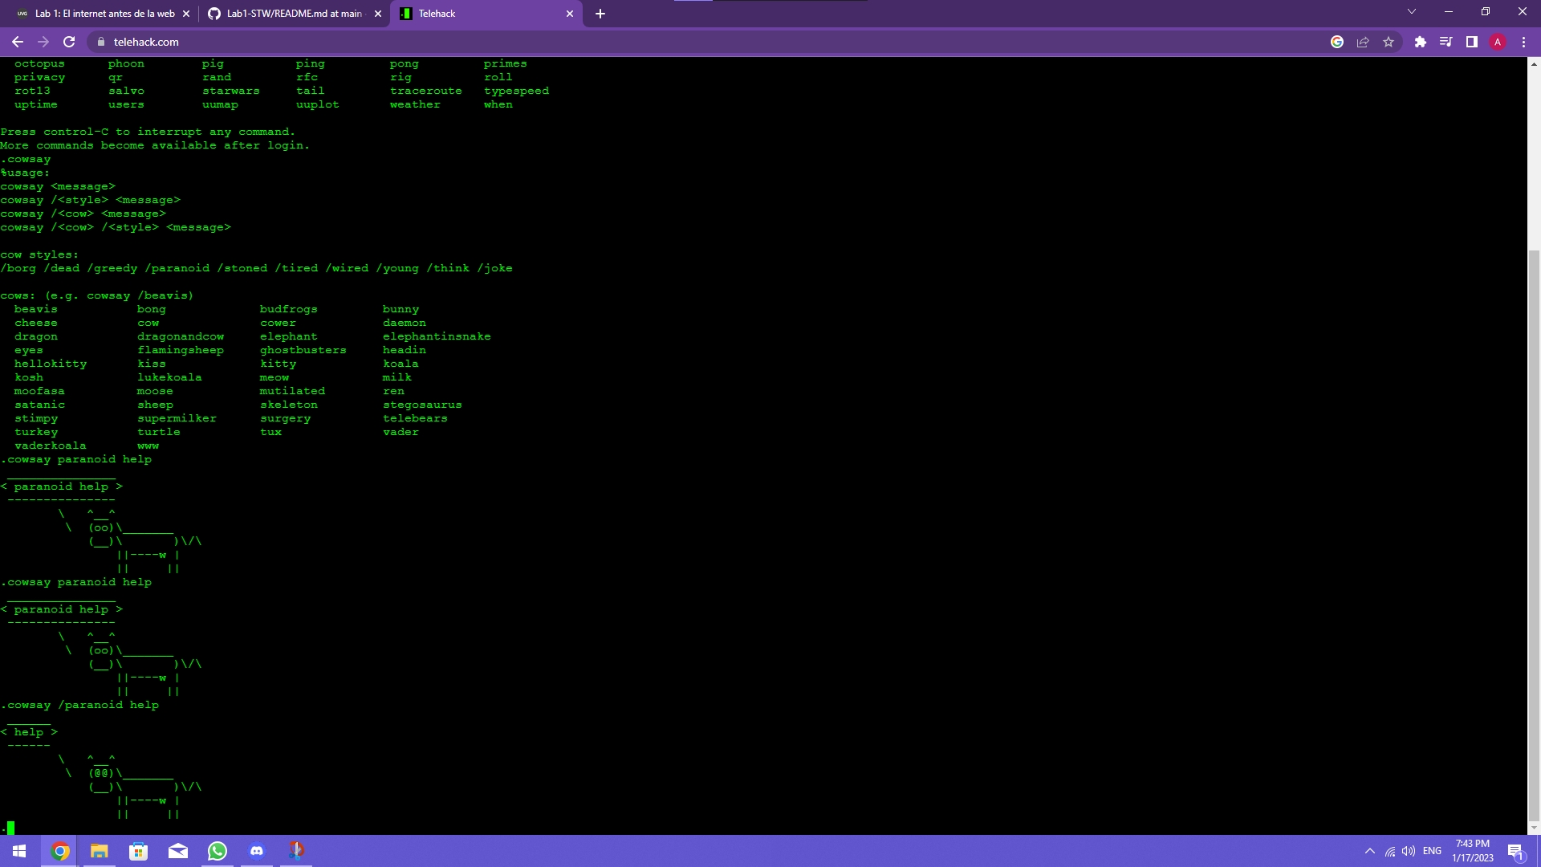Open WhatsApp from the taskbar
Viewport: 1541px width, 867px height.
tap(218, 851)
